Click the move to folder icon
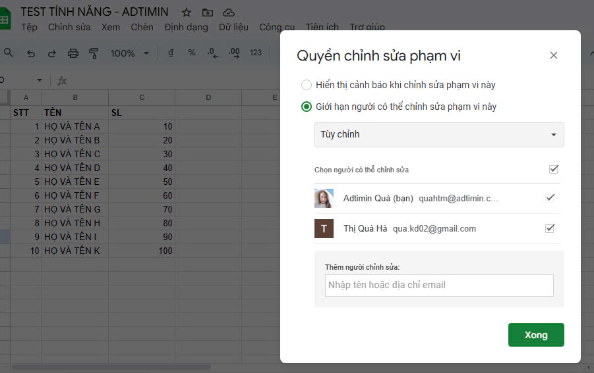The image size is (594, 373). click(x=207, y=12)
